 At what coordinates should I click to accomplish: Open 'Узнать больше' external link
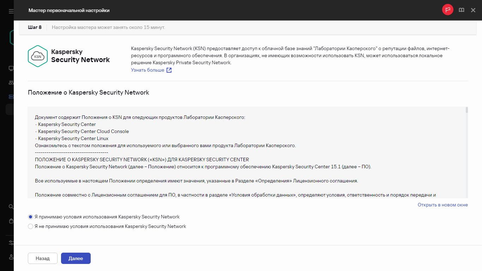click(148, 70)
